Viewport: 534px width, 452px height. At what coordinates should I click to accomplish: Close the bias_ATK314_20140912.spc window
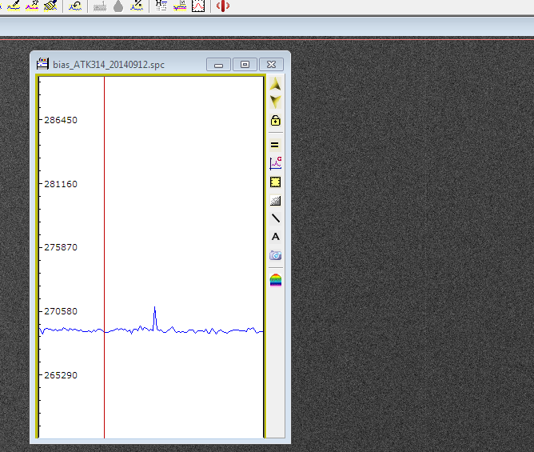tap(272, 65)
